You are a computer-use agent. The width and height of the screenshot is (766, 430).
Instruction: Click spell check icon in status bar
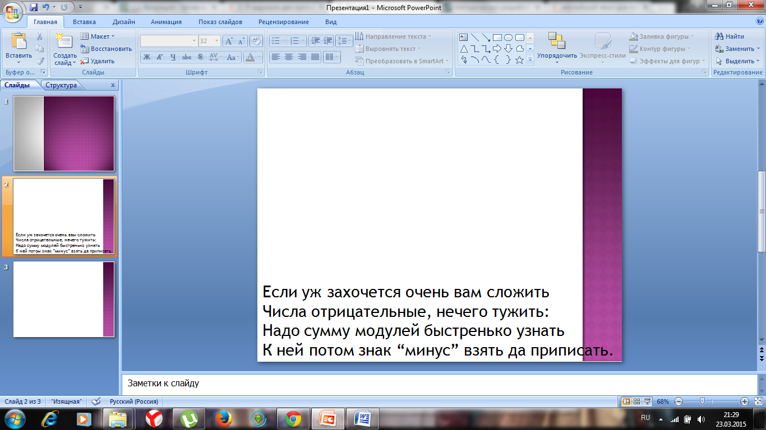[x=96, y=401]
